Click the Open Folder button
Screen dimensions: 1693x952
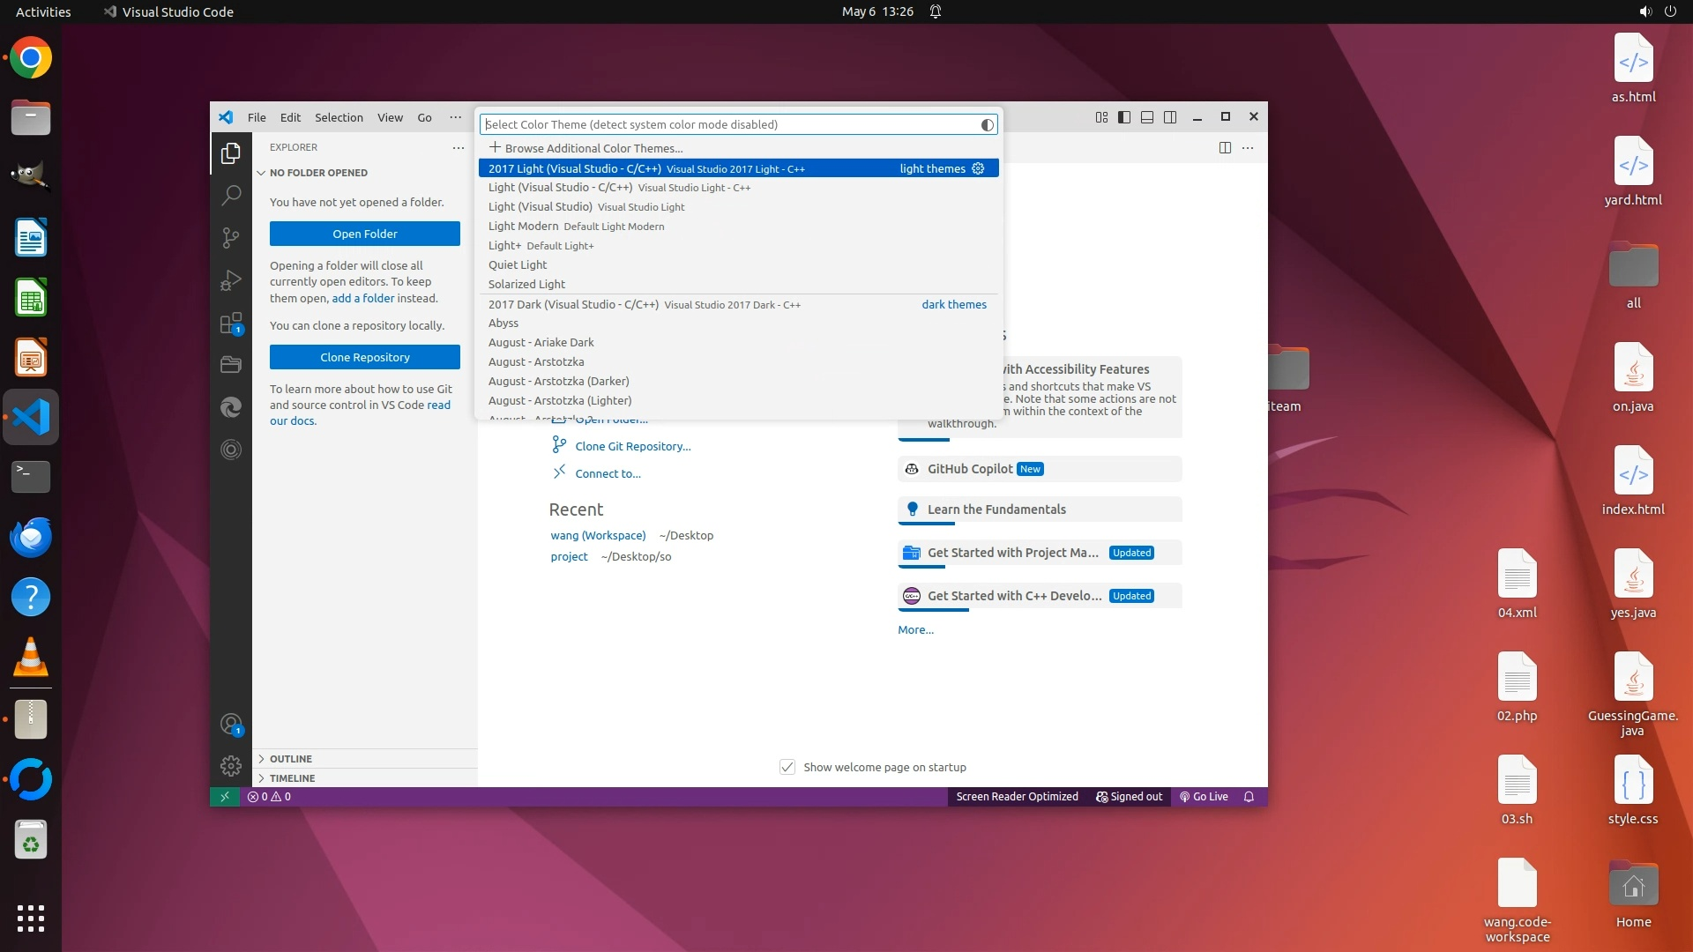click(365, 234)
